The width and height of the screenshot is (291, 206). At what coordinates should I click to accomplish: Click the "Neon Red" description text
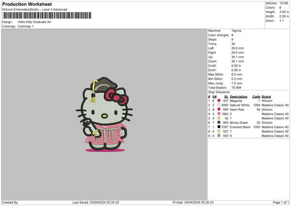tap(237, 109)
